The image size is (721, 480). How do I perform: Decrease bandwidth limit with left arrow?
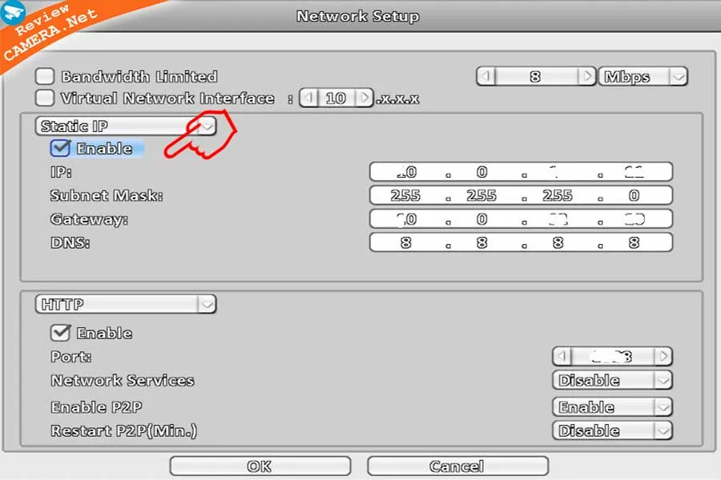click(486, 76)
